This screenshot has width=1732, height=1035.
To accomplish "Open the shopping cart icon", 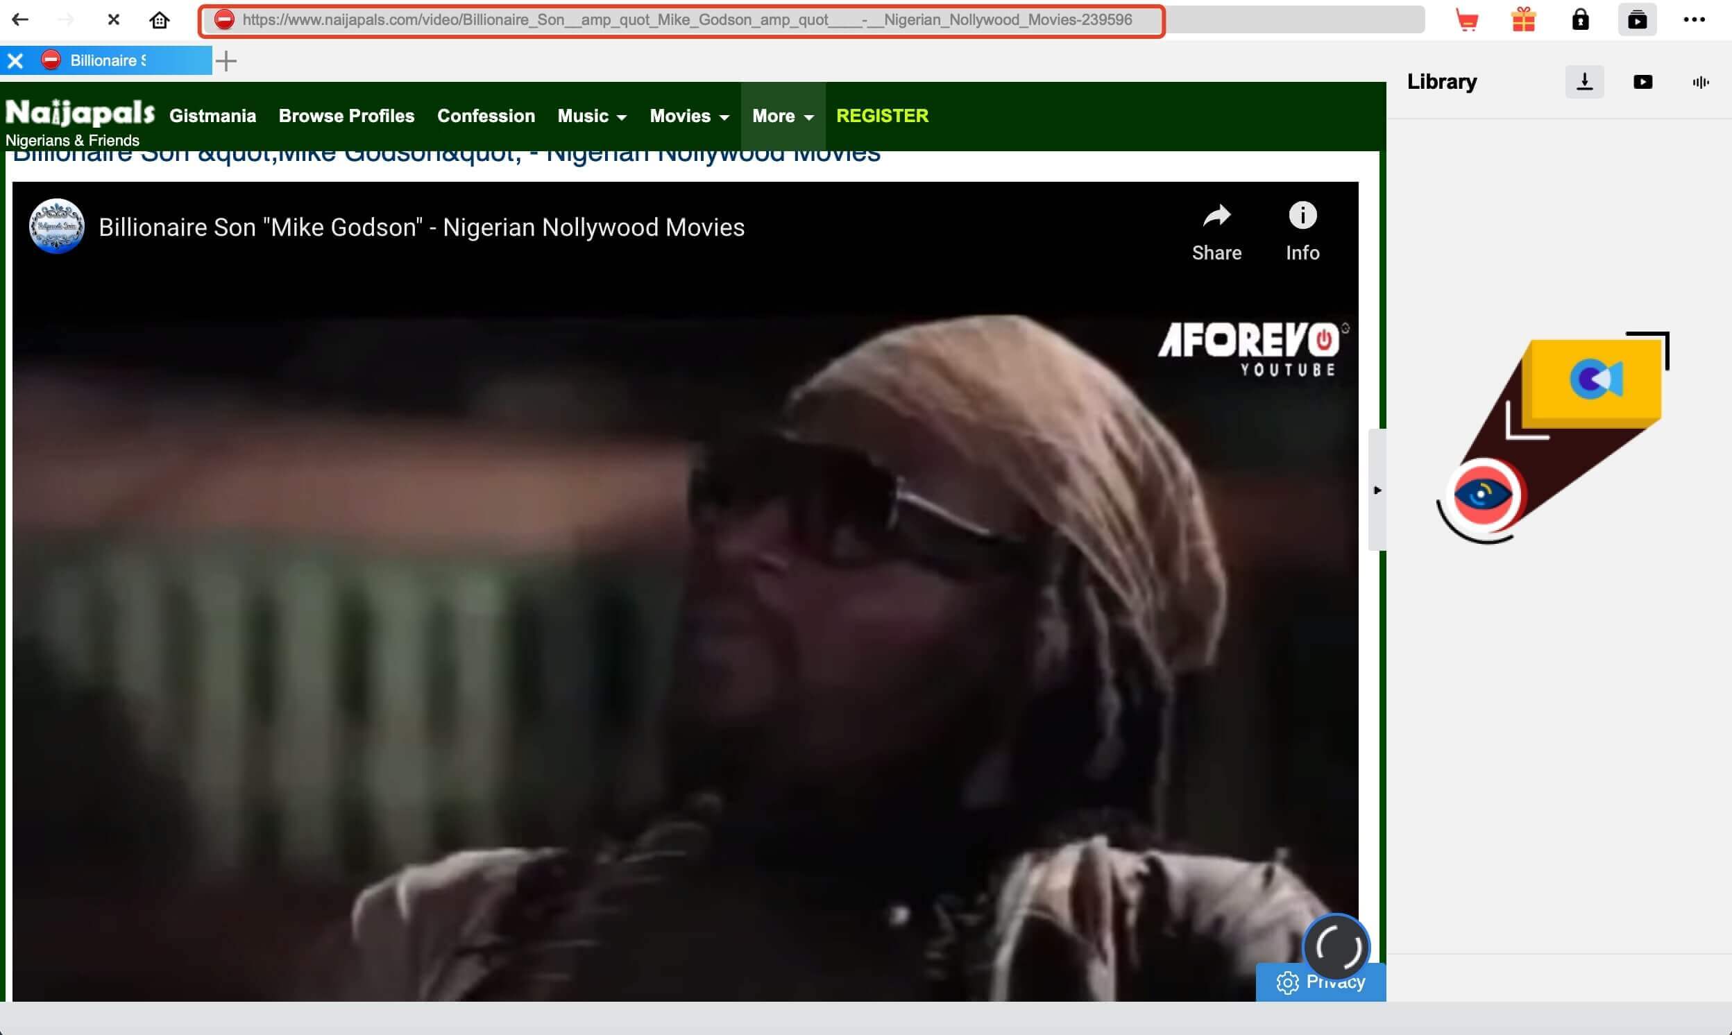I will tap(1467, 20).
